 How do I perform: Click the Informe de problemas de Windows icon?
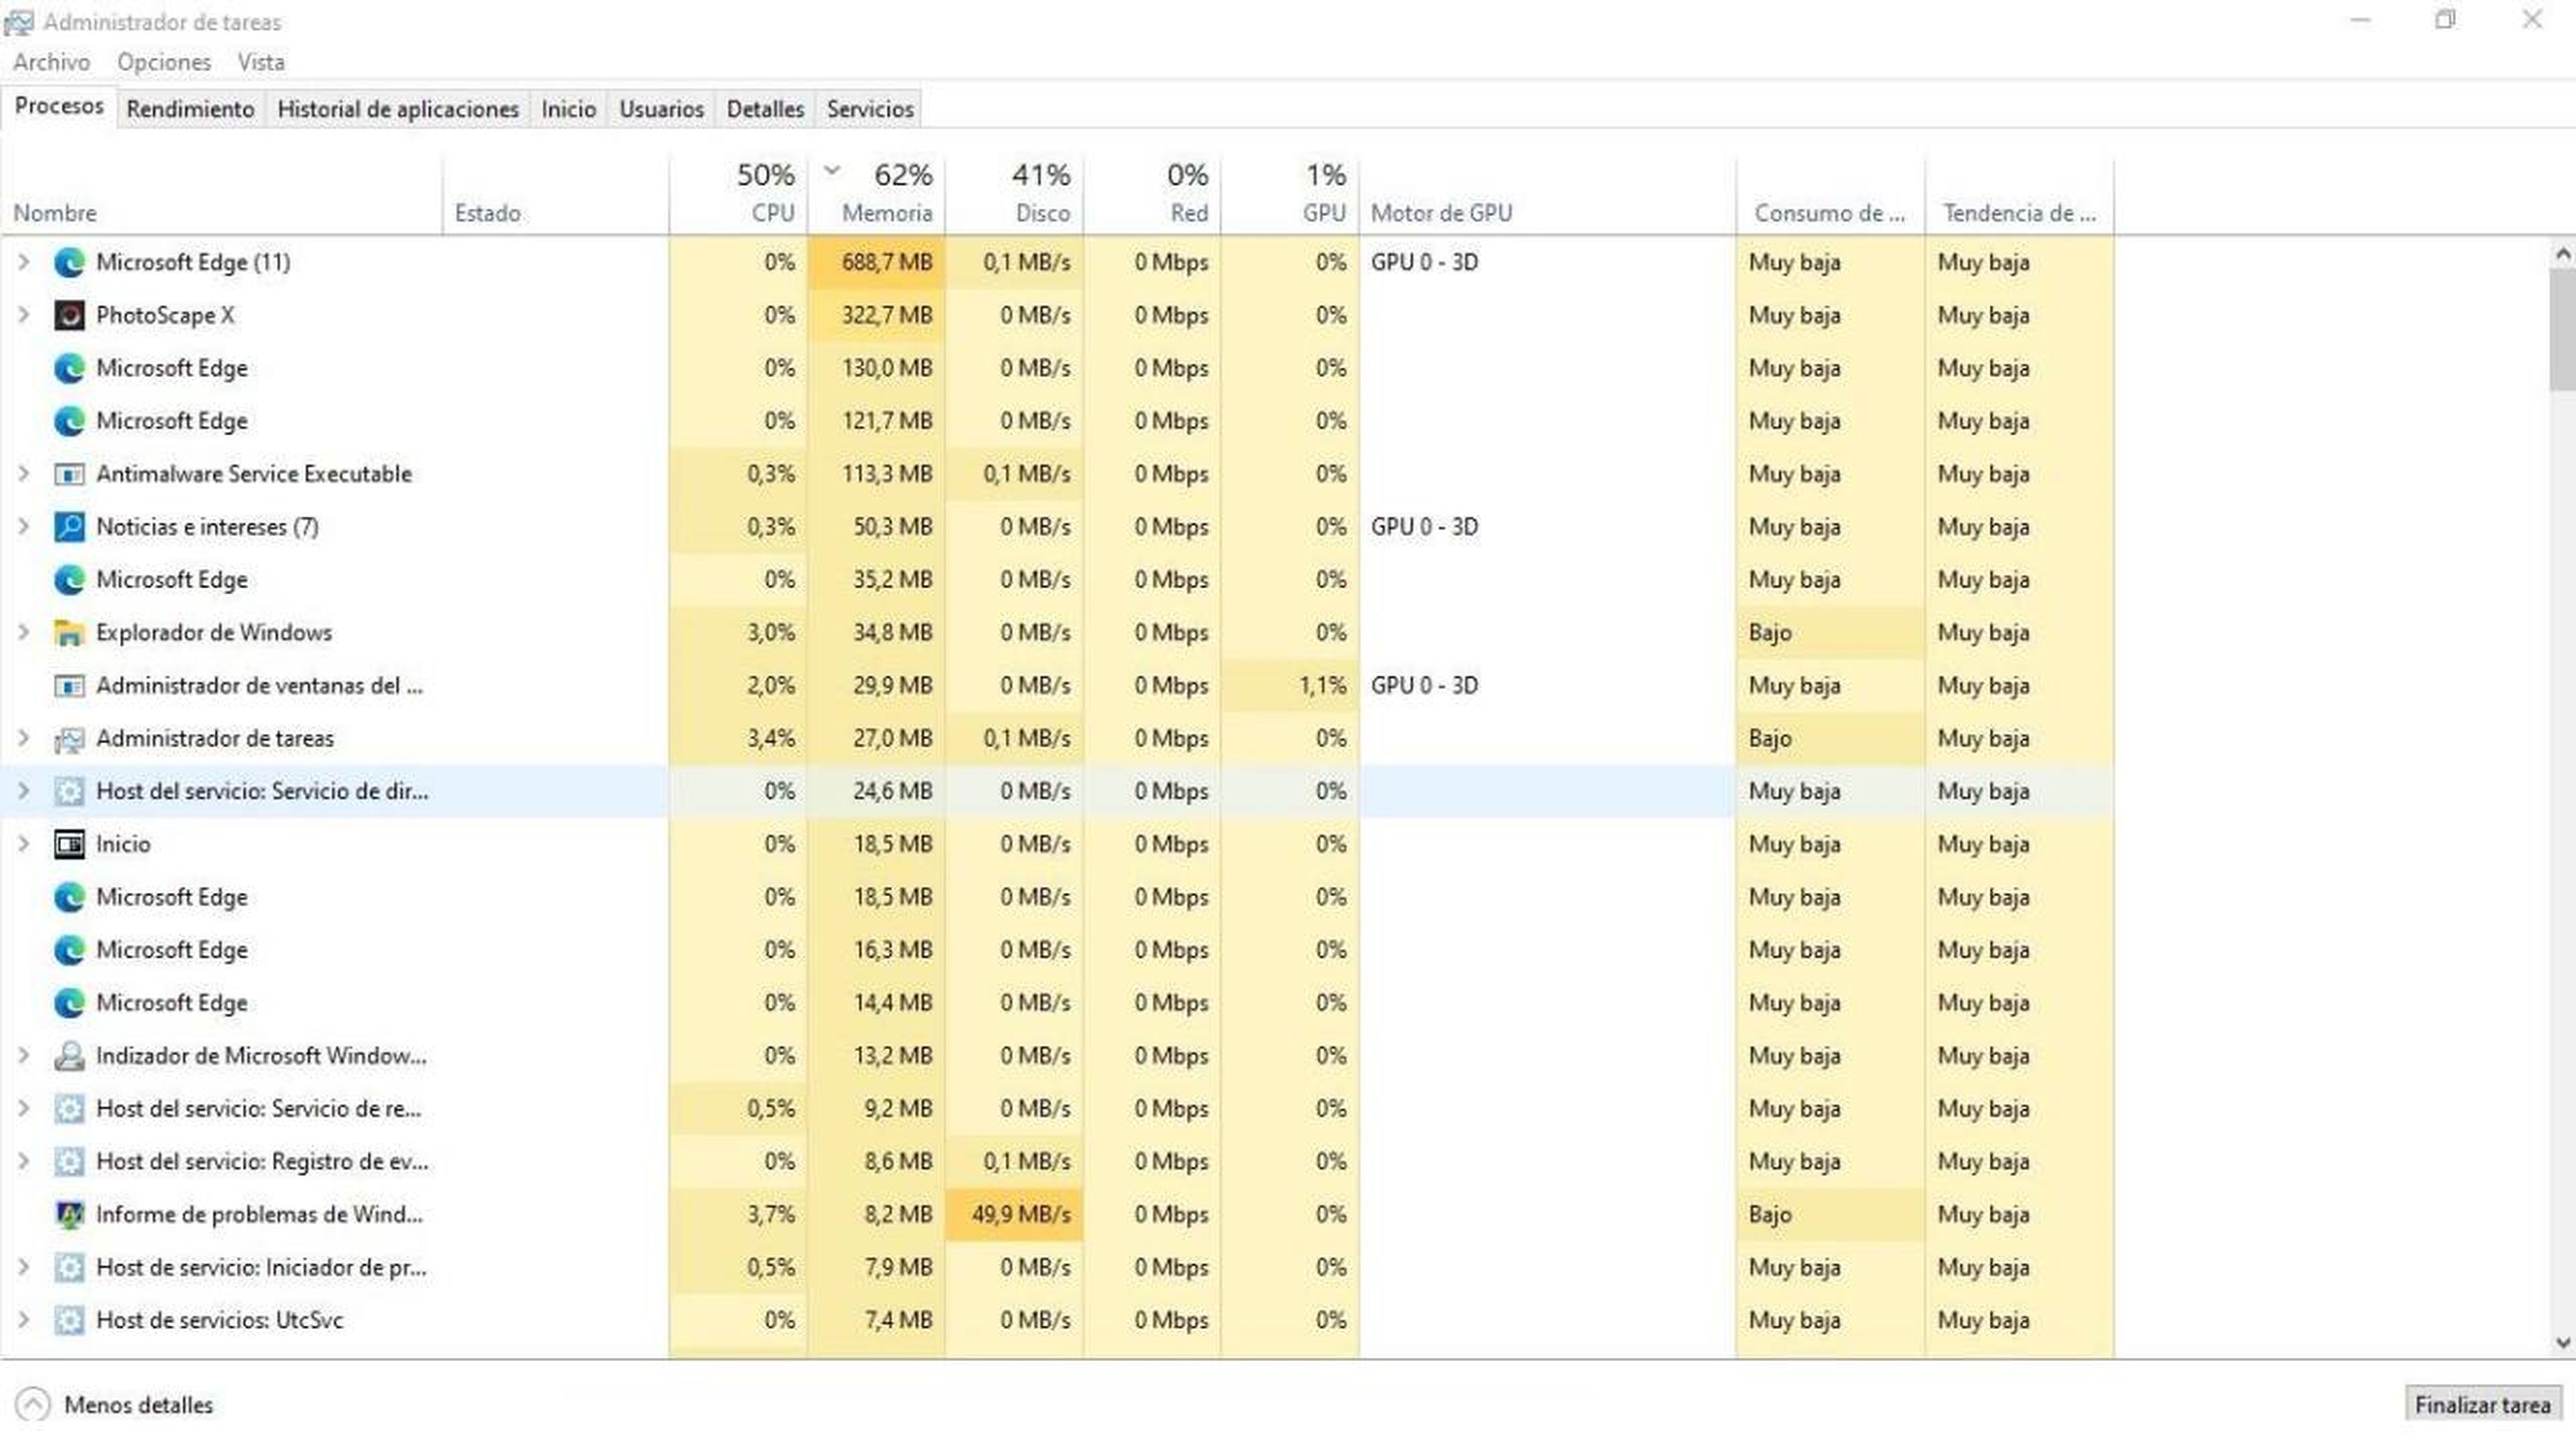coord(69,1215)
